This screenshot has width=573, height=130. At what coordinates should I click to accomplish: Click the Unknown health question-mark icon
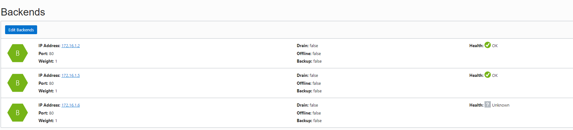point(488,105)
